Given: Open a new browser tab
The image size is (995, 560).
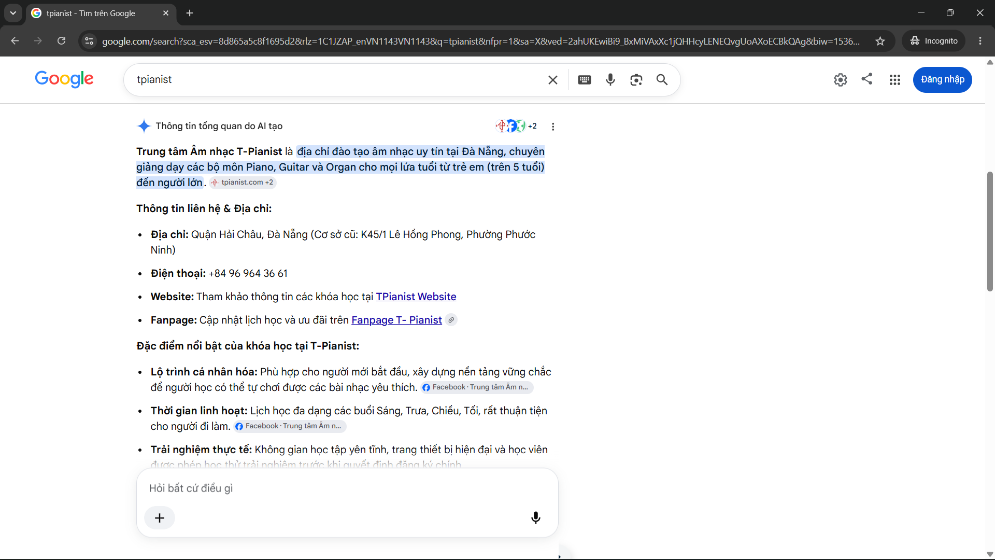Looking at the screenshot, I should (190, 13).
